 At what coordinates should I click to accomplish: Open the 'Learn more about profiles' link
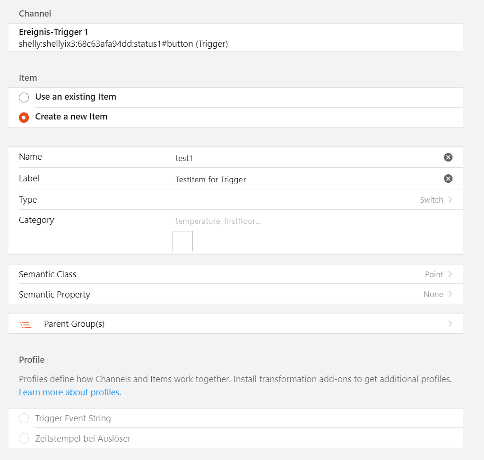[70, 392]
